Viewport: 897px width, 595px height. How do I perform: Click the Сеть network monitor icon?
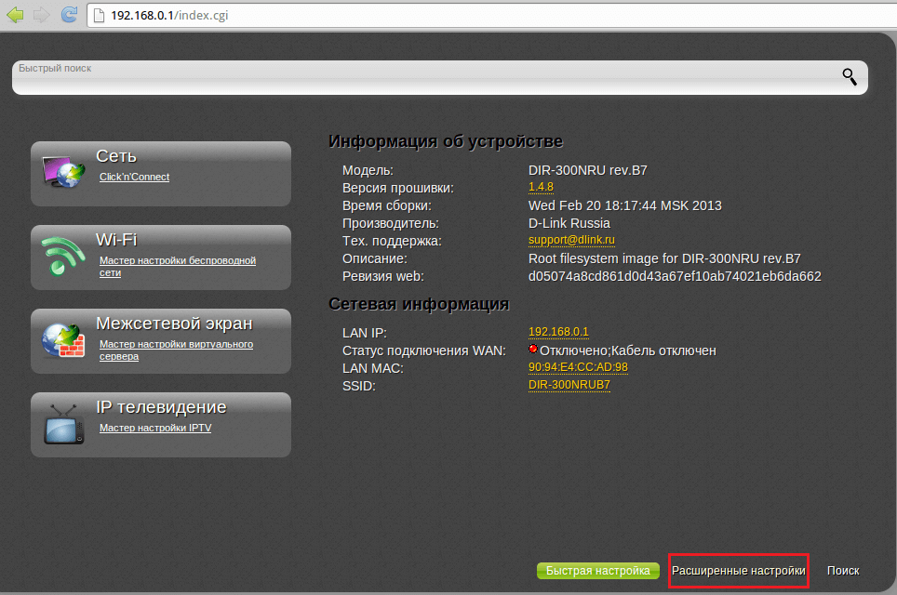pos(63,173)
